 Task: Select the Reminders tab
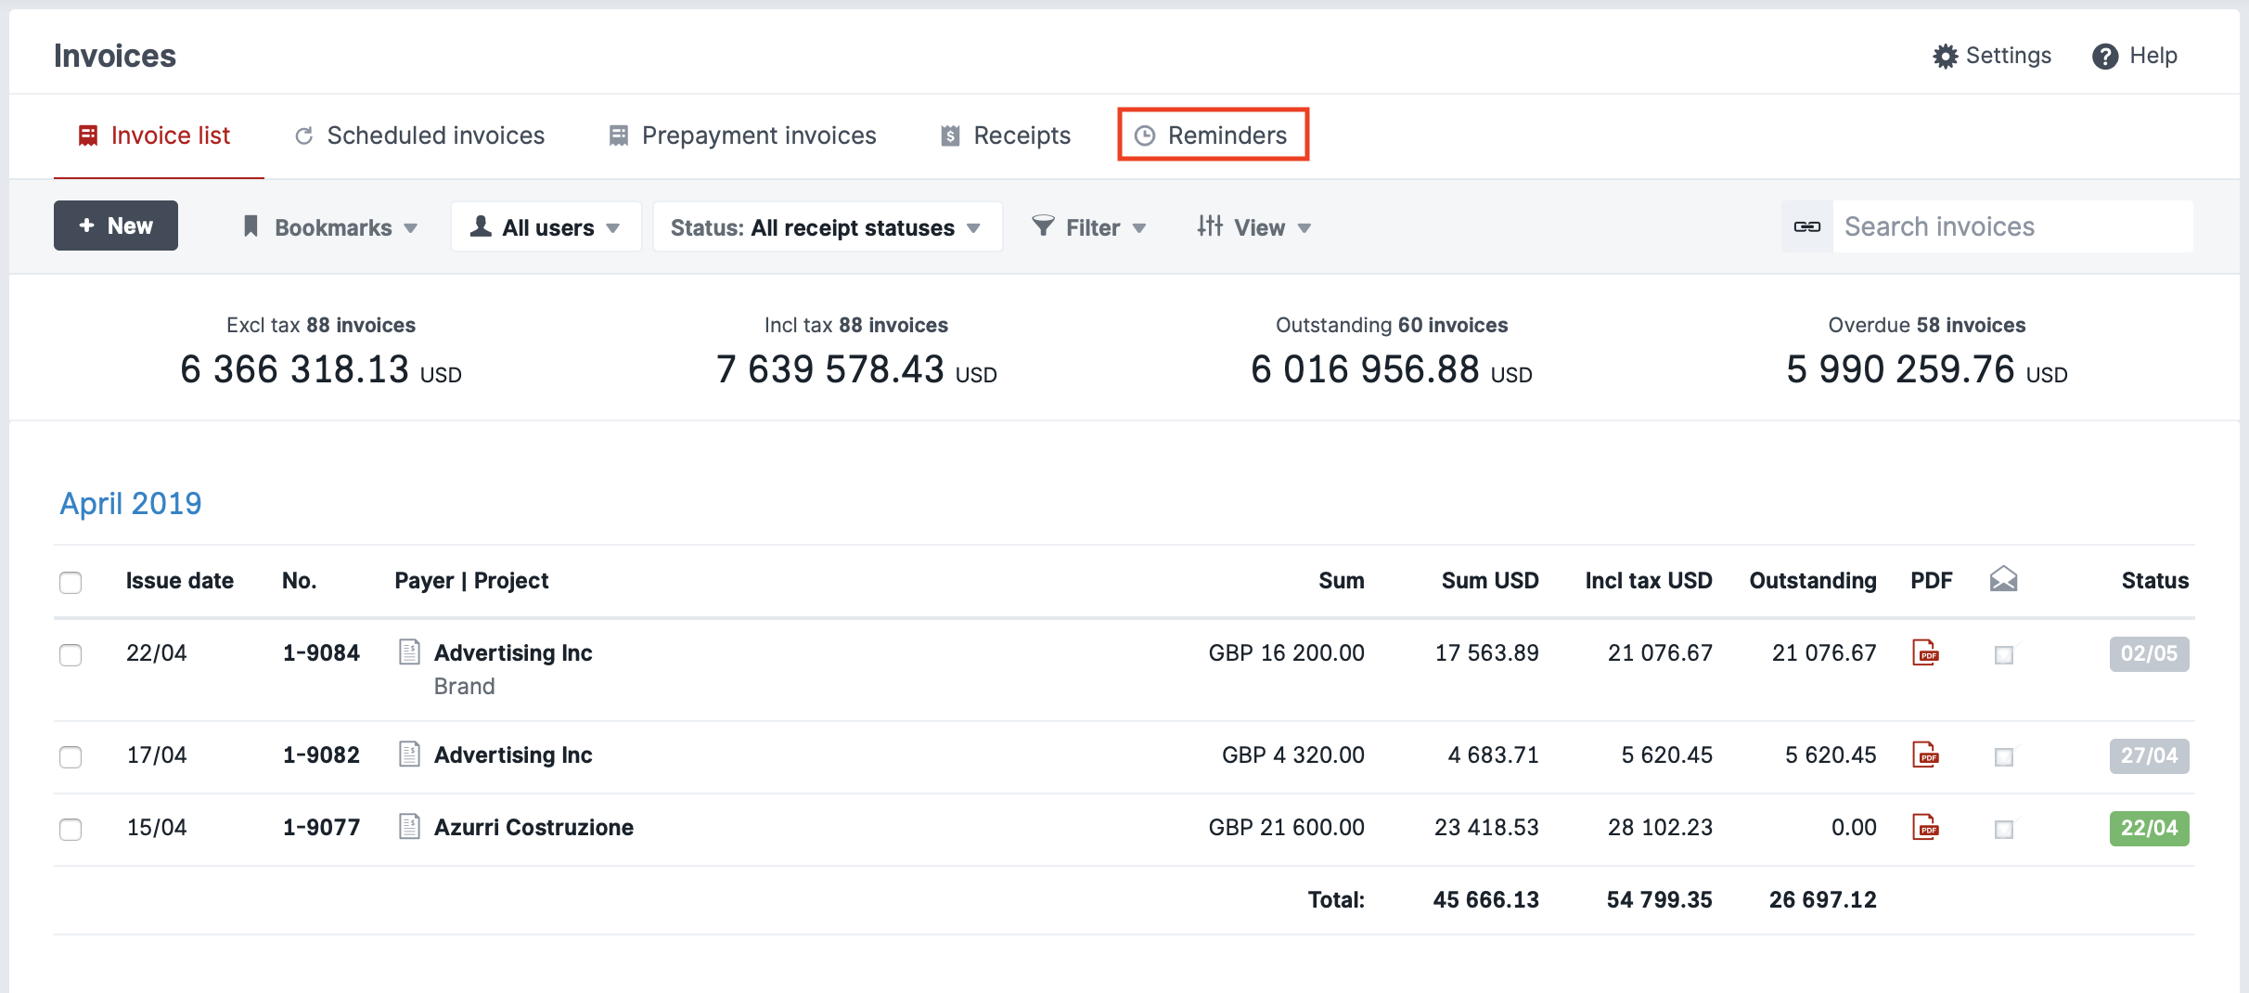(x=1213, y=135)
